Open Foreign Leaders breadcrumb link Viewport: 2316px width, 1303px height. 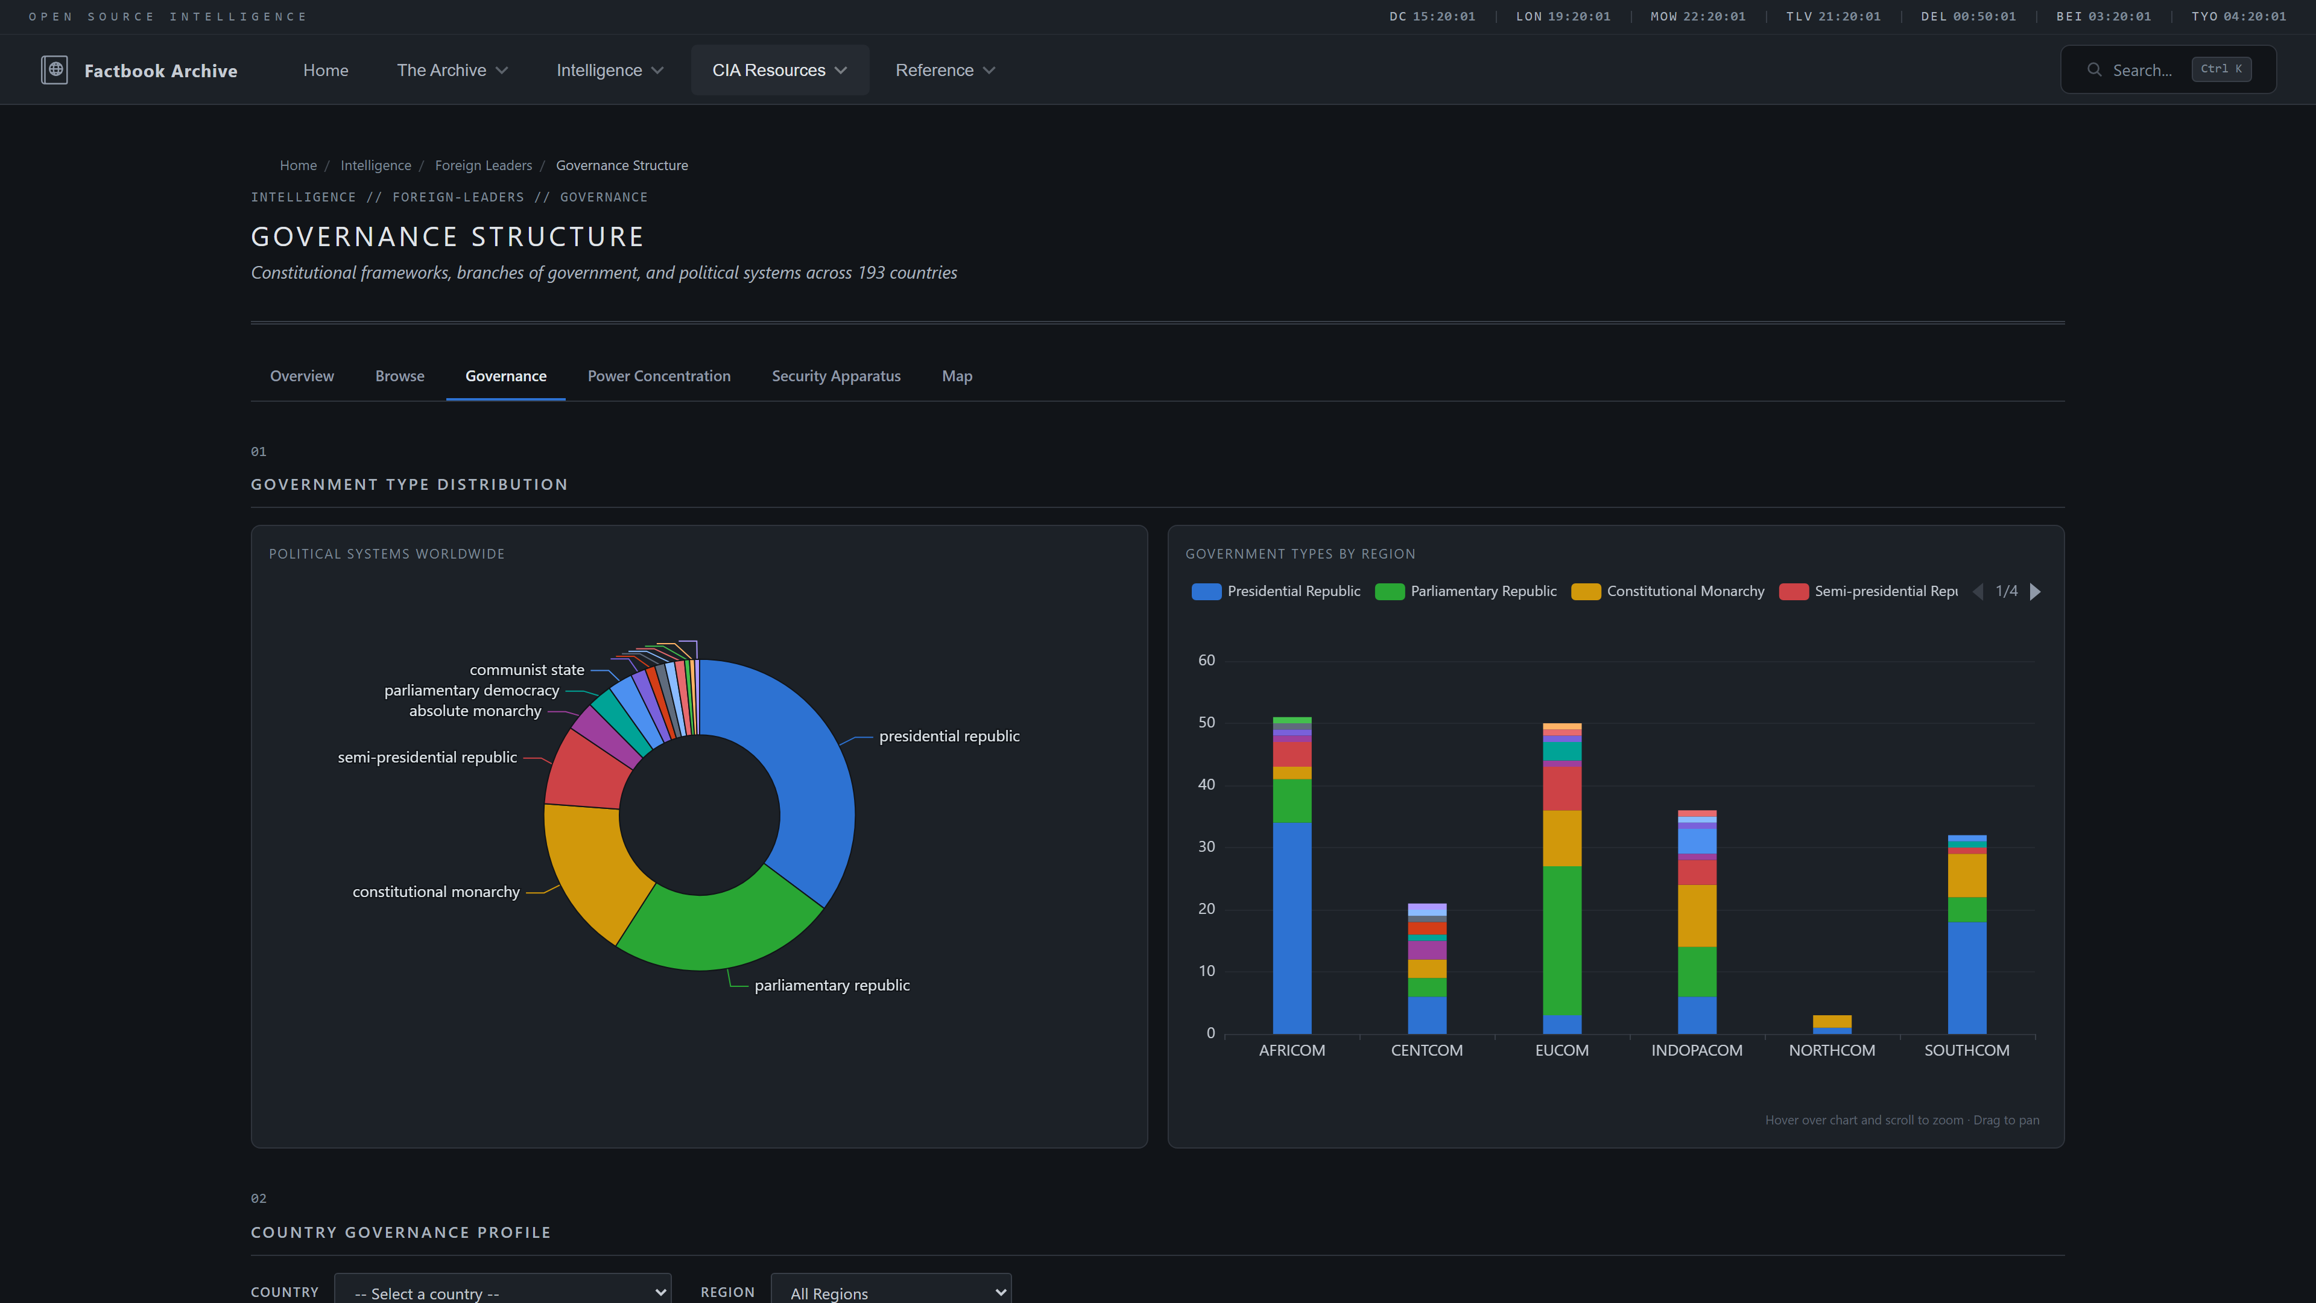coord(482,165)
